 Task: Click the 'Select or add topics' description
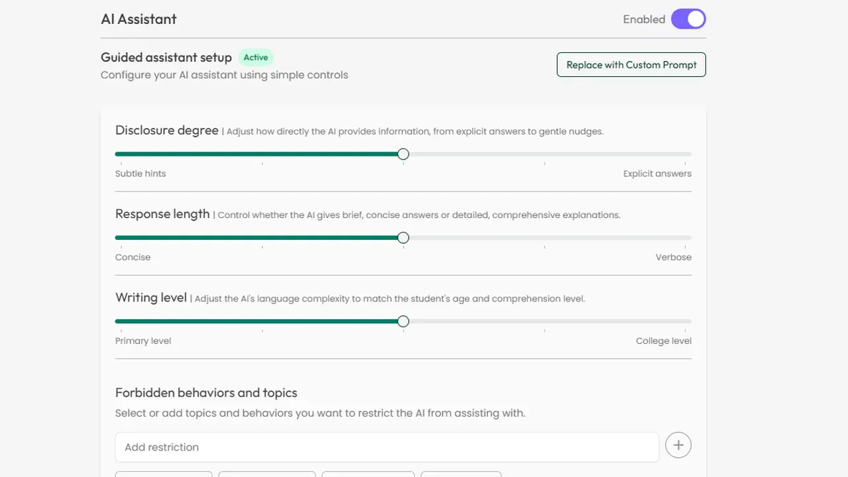click(x=320, y=413)
